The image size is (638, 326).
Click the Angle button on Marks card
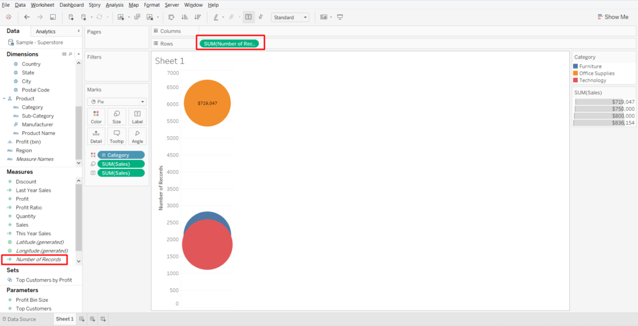pos(137,136)
